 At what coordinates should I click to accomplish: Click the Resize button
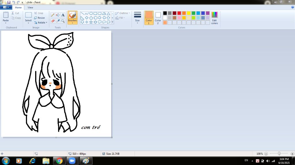[39, 18]
